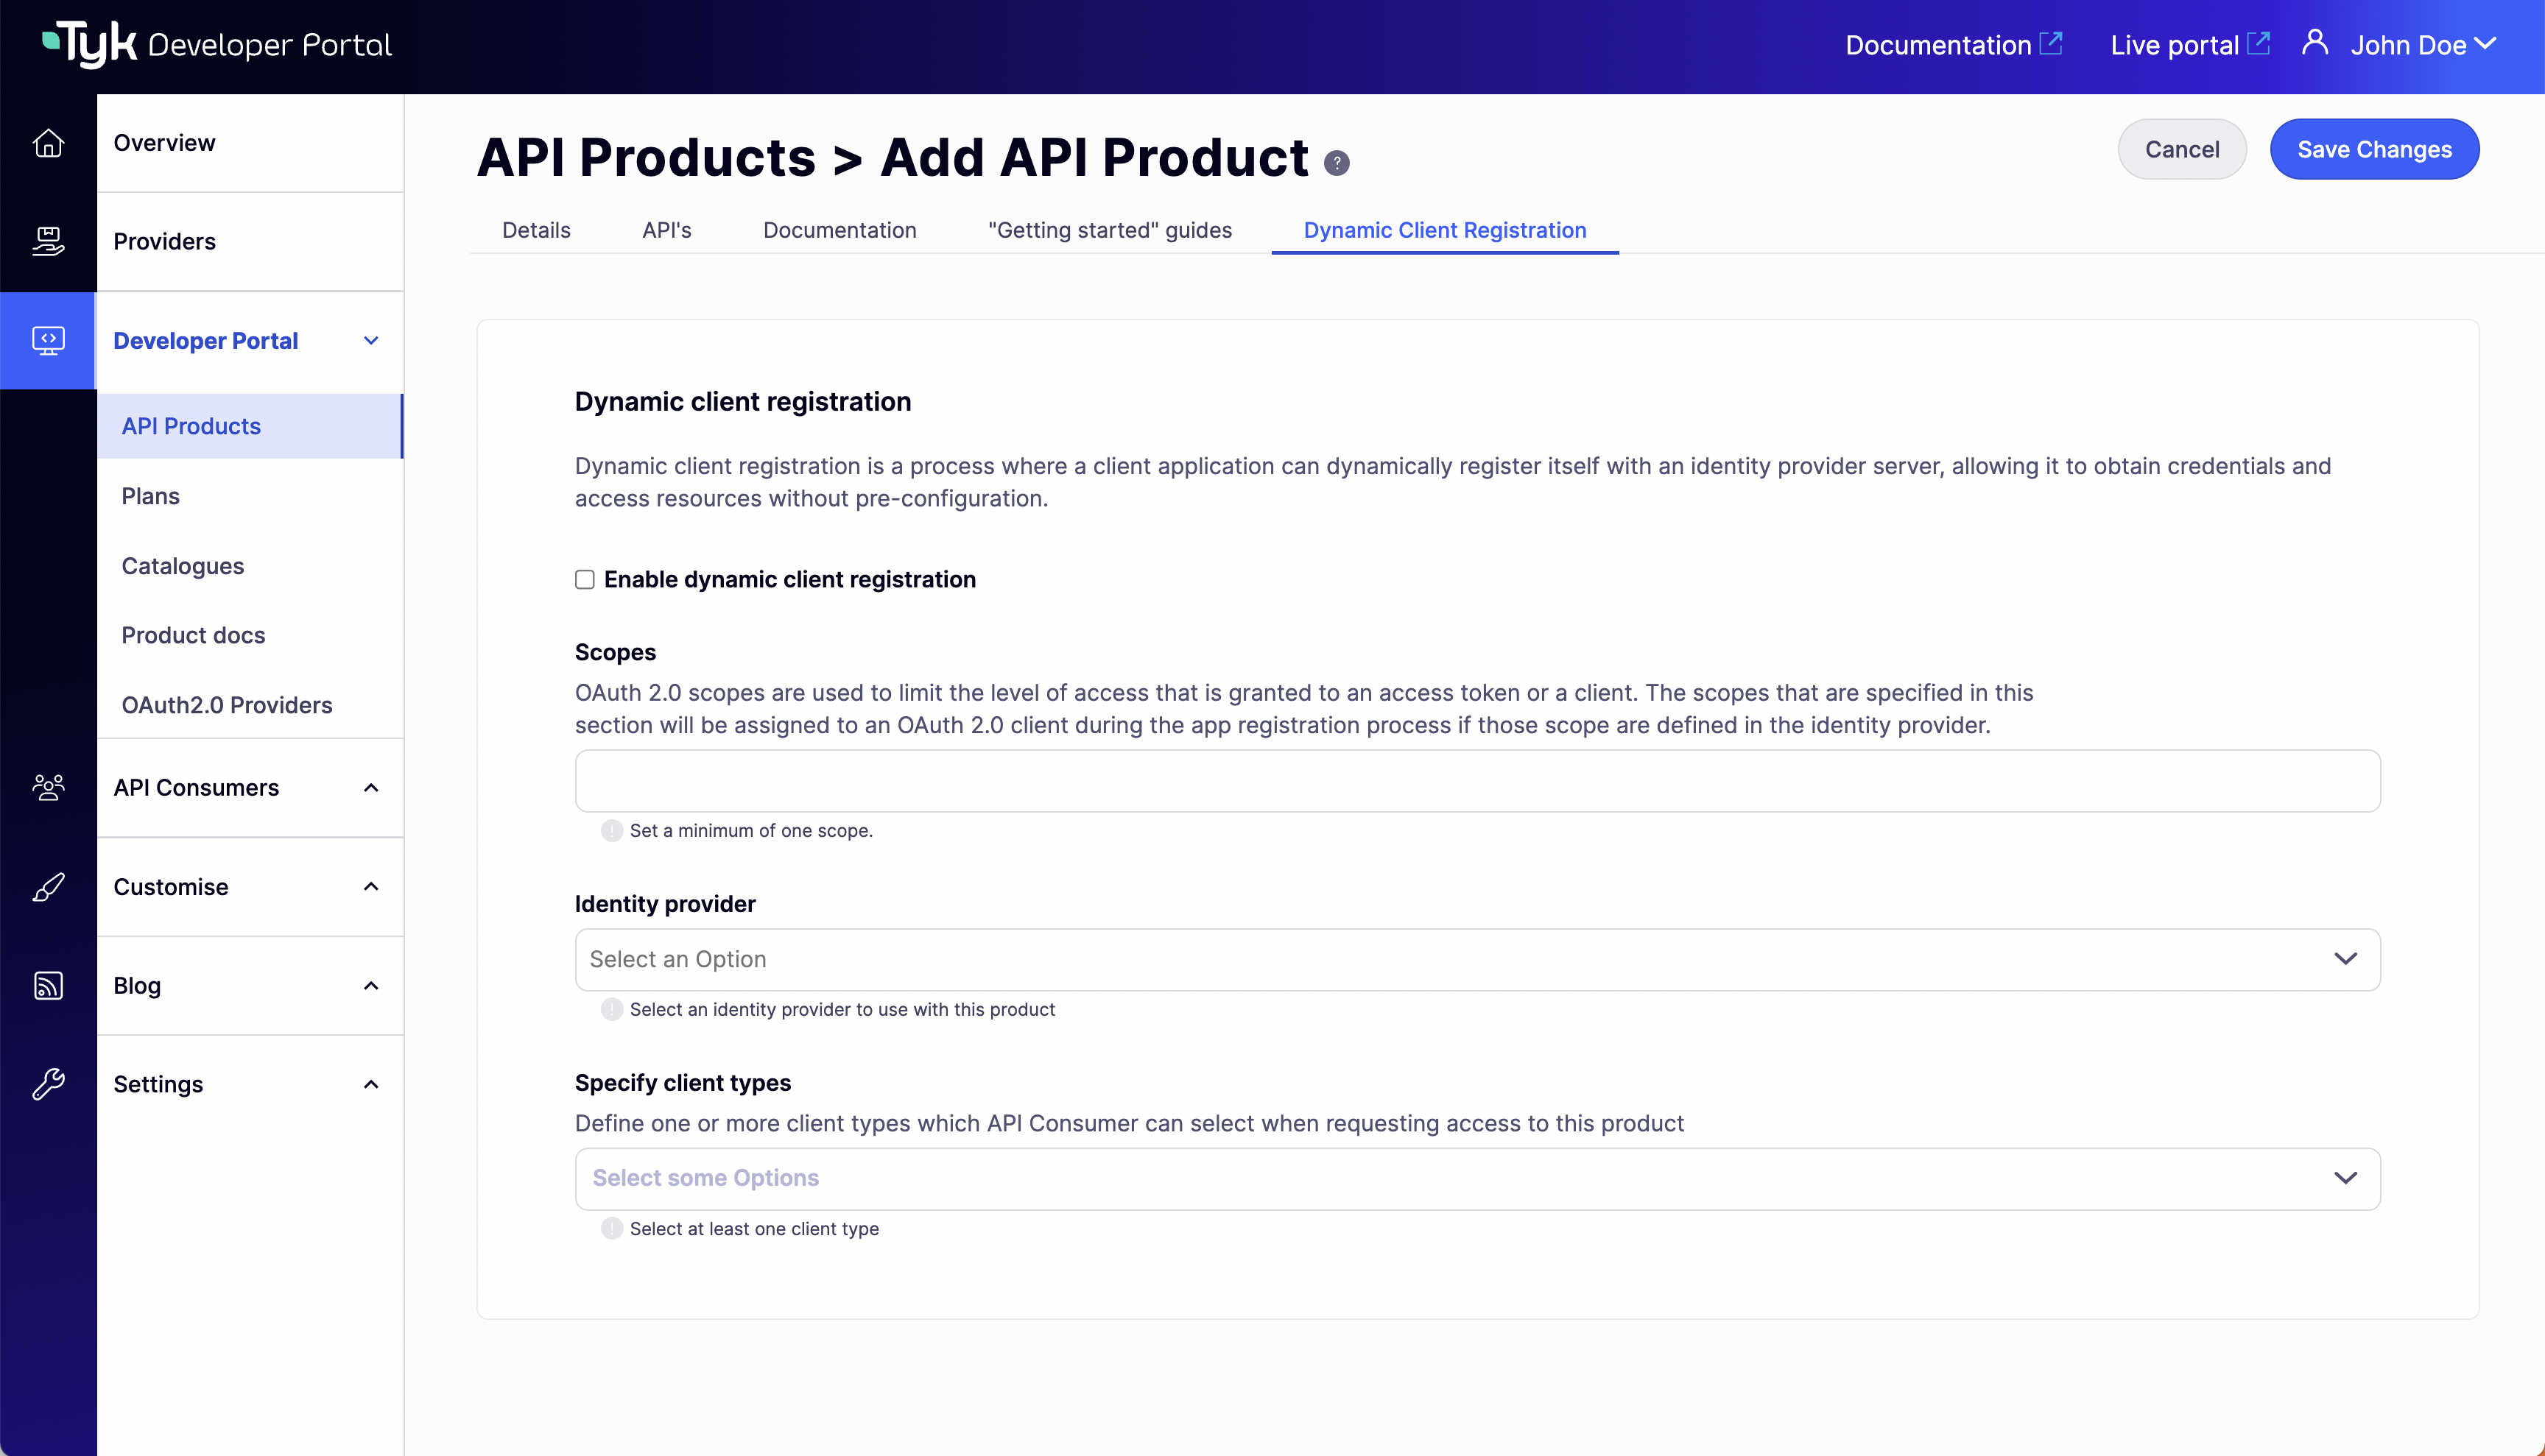Click the home icon in sidebar

(x=48, y=143)
